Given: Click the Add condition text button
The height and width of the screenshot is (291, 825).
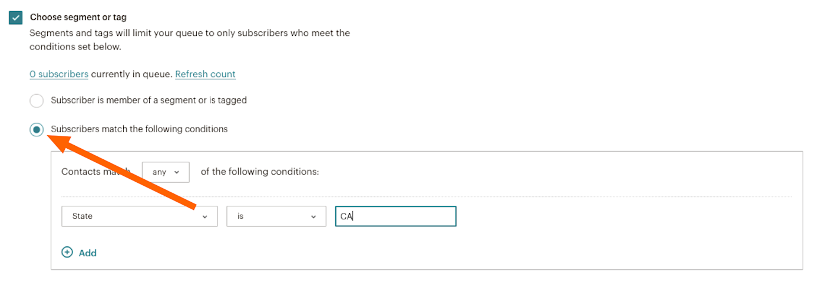Looking at the screenshot, I should (x=87, y=253).
